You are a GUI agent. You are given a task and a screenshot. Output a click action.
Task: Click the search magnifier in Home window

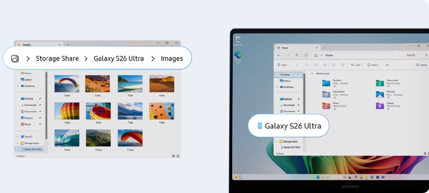[x=426, y=55]
